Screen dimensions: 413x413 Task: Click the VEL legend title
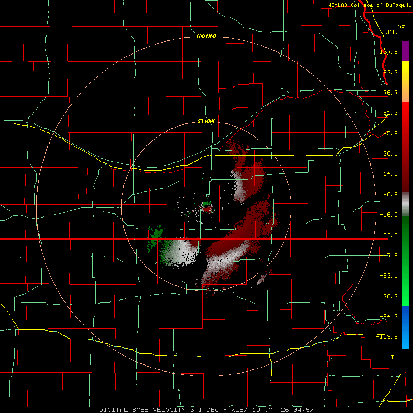403,28
